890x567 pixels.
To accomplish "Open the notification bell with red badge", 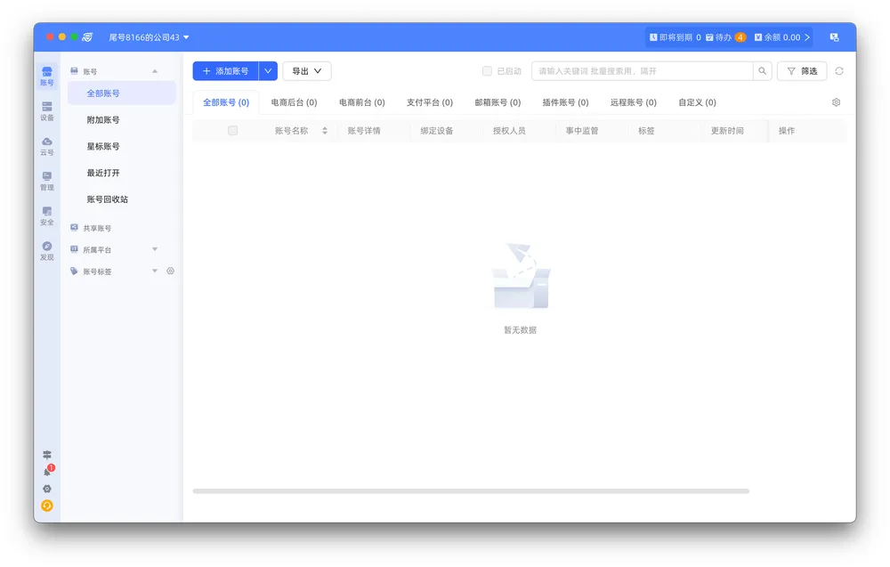I will pyautogui.click(x=47, y=472).
